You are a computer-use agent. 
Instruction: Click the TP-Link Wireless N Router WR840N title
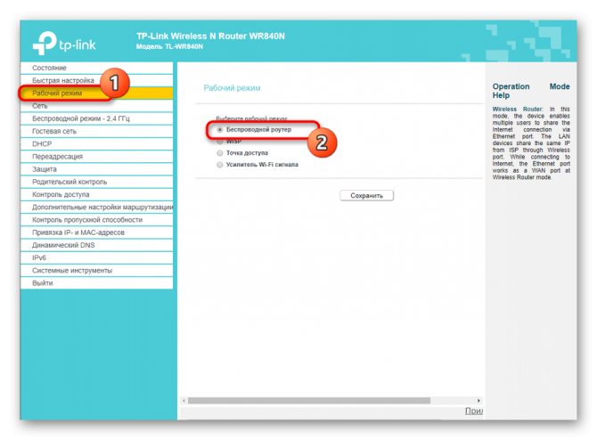(x=210, y=37)
